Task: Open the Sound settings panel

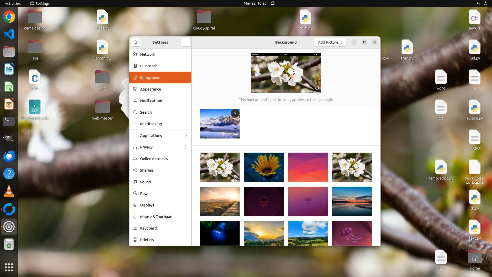Action: tap(145, 182)
